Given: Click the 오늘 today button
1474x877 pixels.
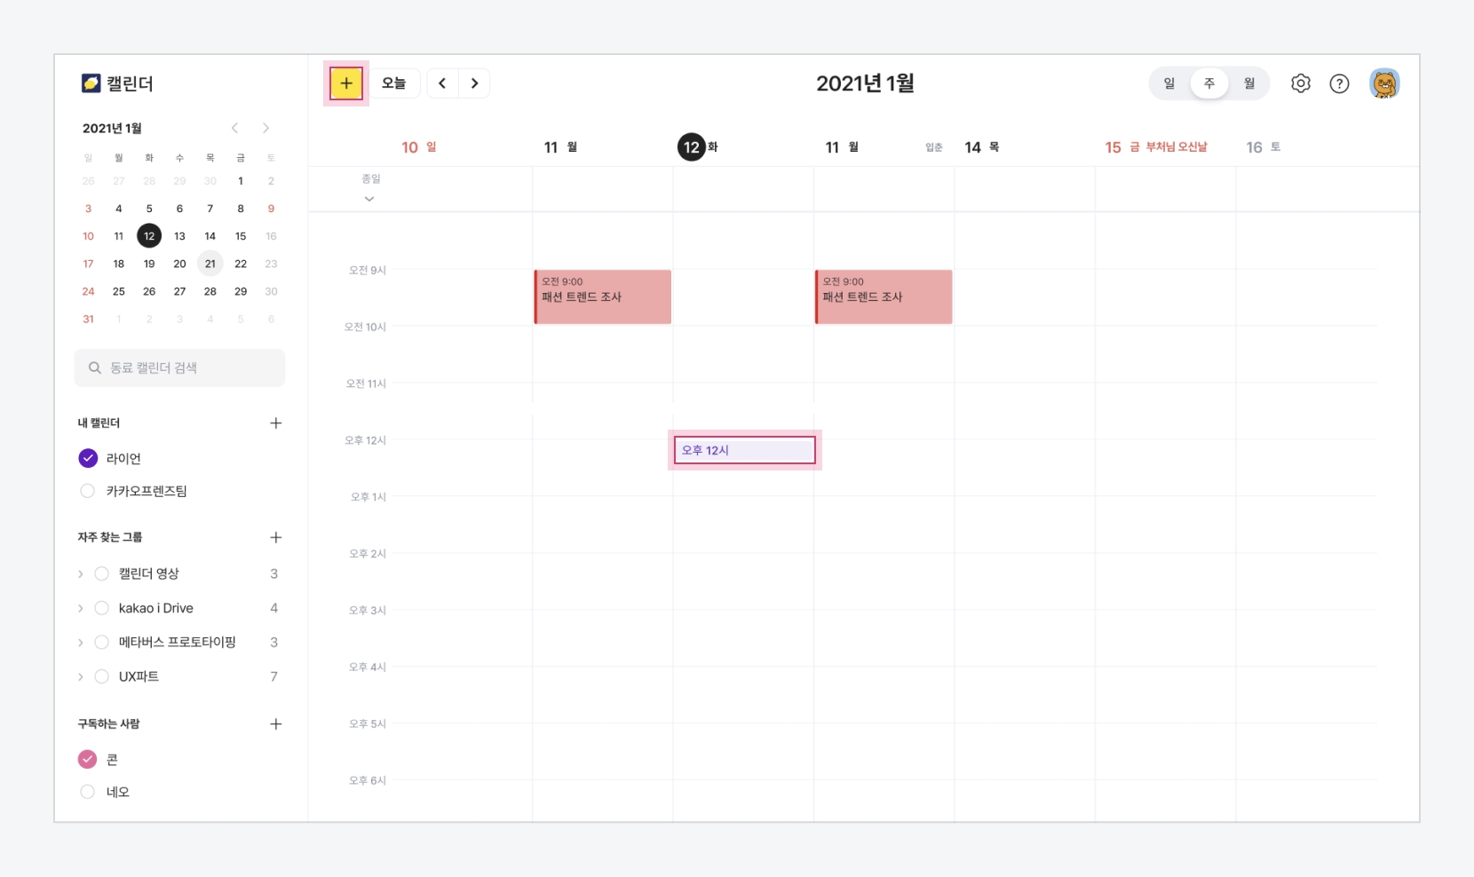Looking at the screenshot, I should pyautogui.click(x=393, y=83).
